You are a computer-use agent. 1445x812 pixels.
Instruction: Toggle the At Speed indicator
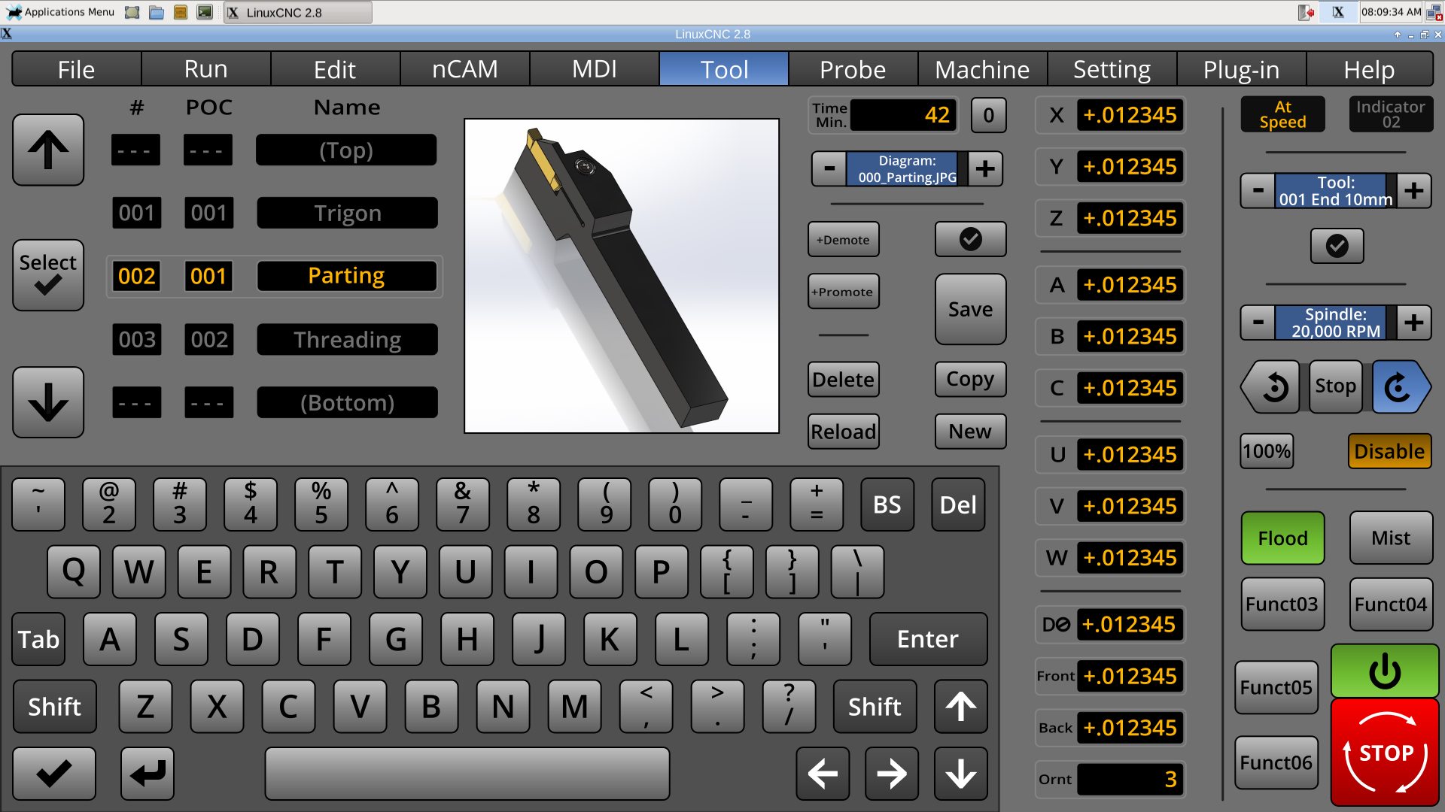point(1282,114)
